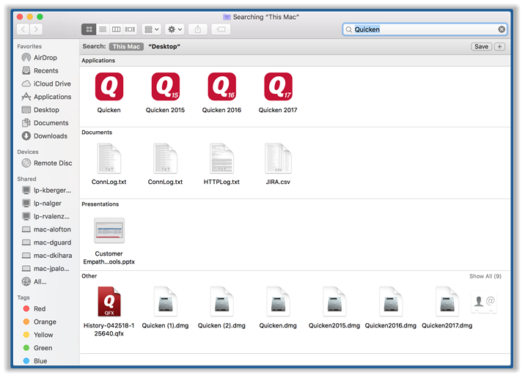The height and width of the screenshot is (378, 525).
Task: Click the Red tag in sidebar
Action: coord(40,309)
